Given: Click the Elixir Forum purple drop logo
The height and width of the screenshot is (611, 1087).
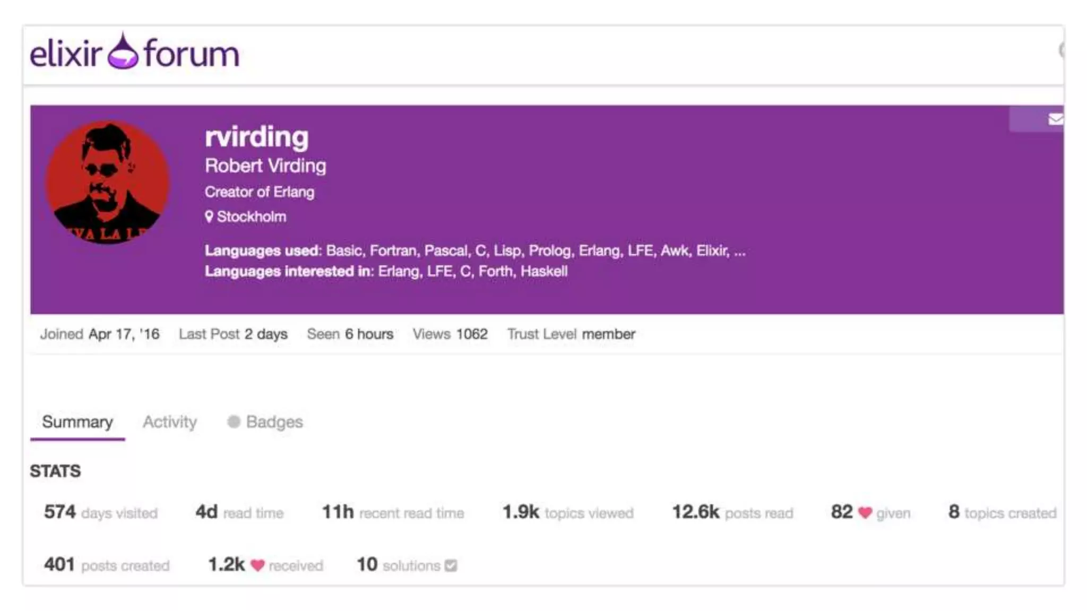Looking at the screenshot, I should click(123, 52).
